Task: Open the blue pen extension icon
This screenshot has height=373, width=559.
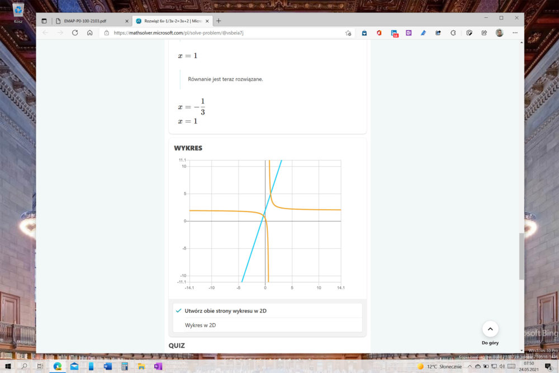Action: (x=423, y=33)
